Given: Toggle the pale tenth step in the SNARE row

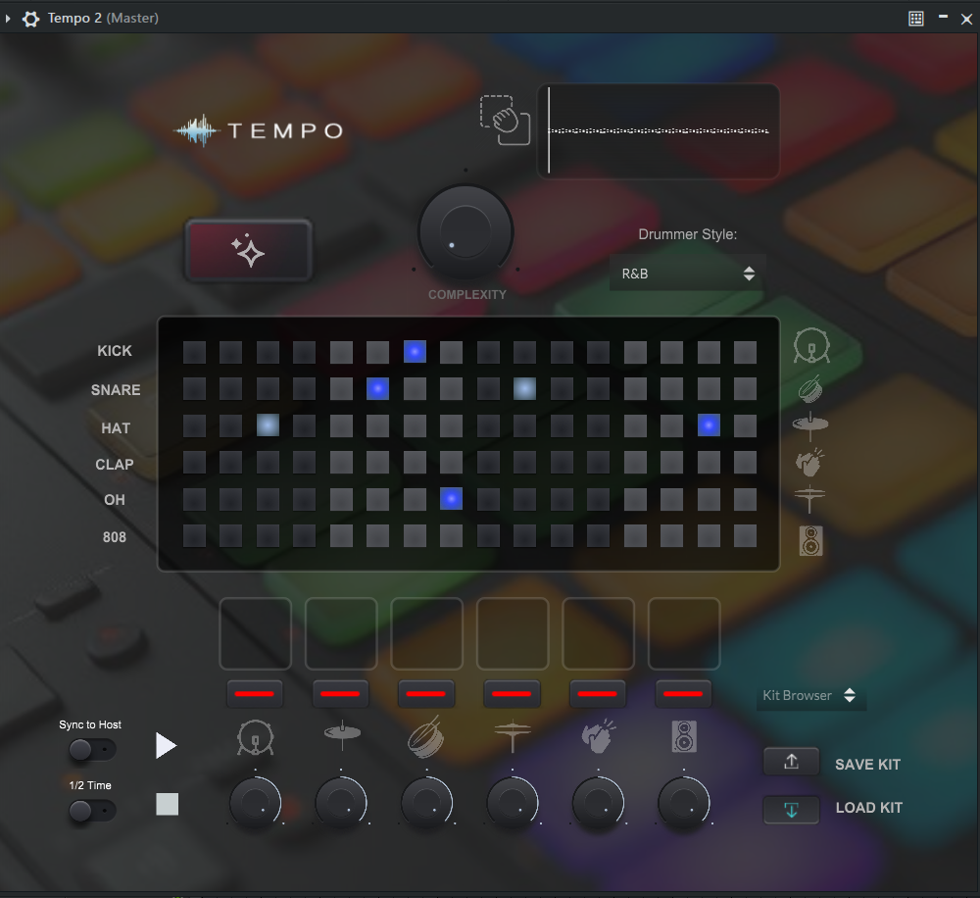Looking at the screenshot, I should pos(524,389).
